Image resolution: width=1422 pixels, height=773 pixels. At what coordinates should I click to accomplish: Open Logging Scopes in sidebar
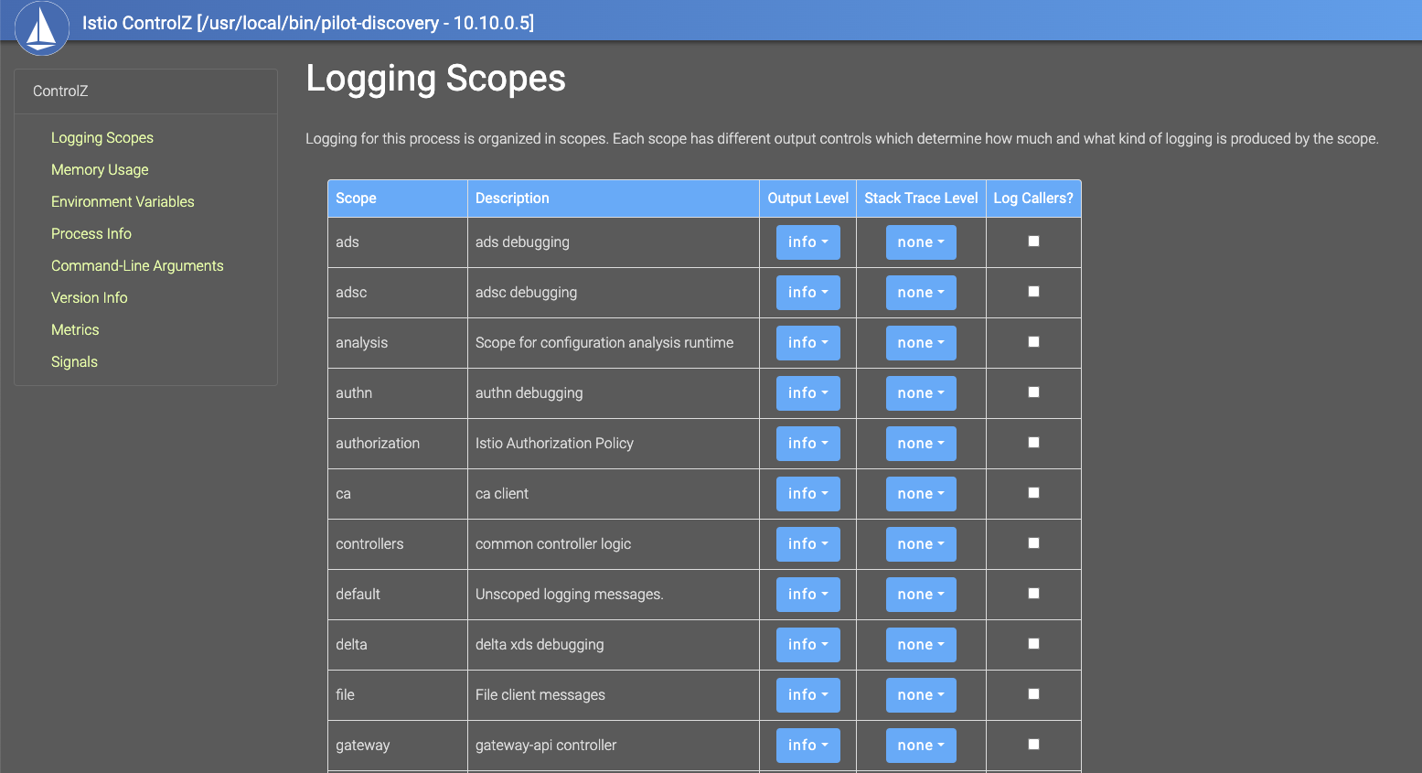(x=102, y=137)
